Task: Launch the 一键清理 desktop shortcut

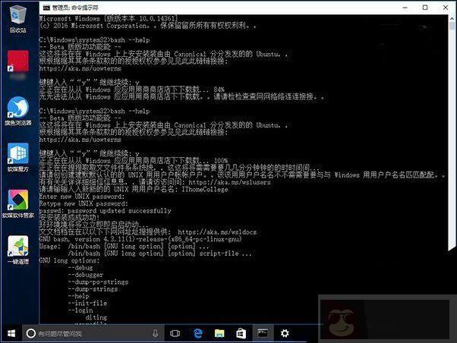Action: [18, 250]
